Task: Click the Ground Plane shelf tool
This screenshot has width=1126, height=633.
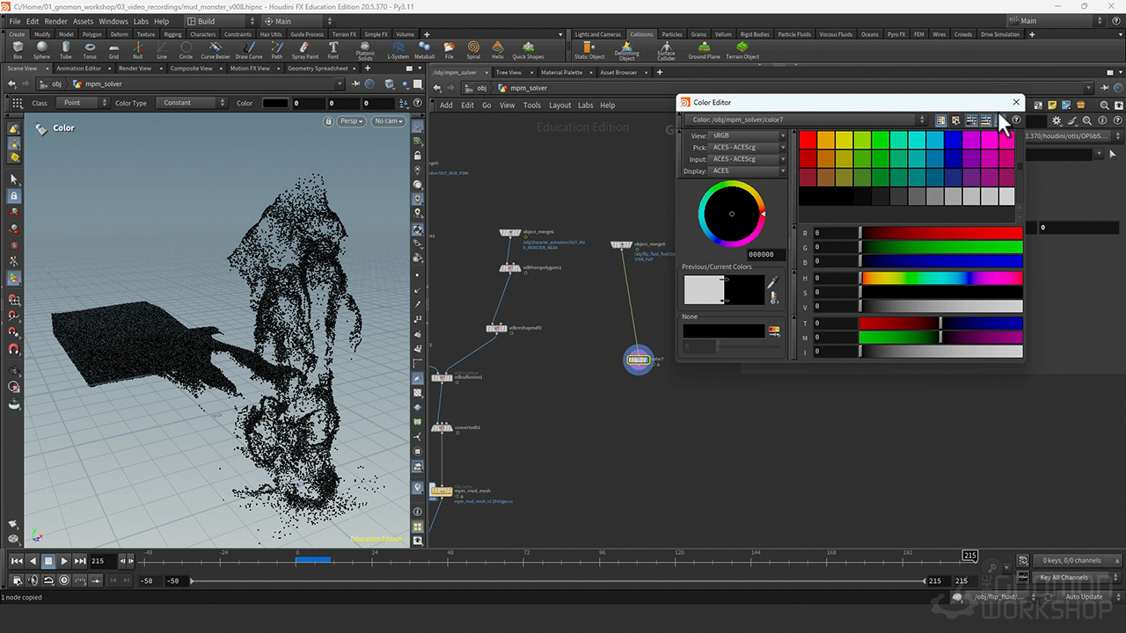Action: pyautogui.click(x=704, y=49)
